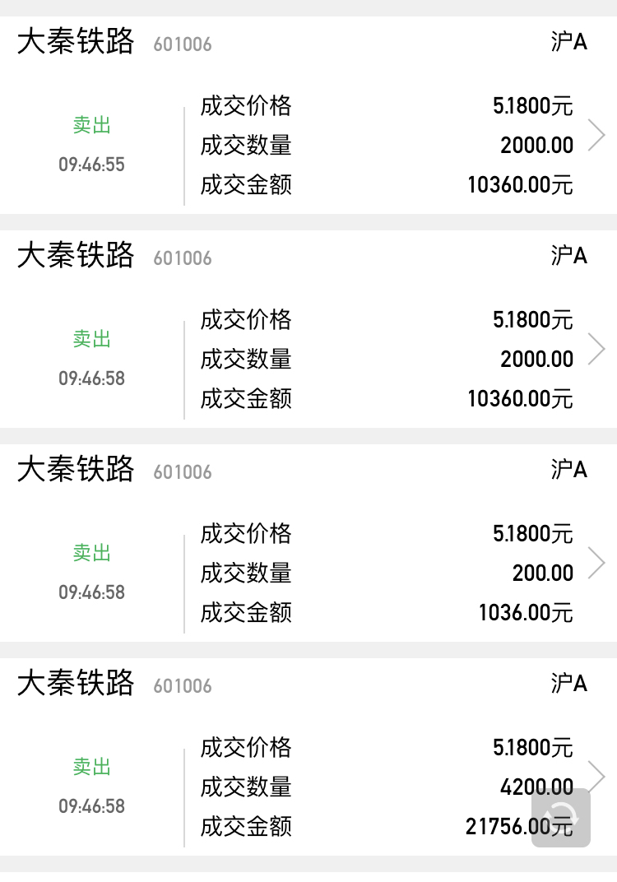Open 大秦铁路 title of 2000-share 09:46:58 trade
The height and width of the screenshot is (882, 617).
coord(76,255)
